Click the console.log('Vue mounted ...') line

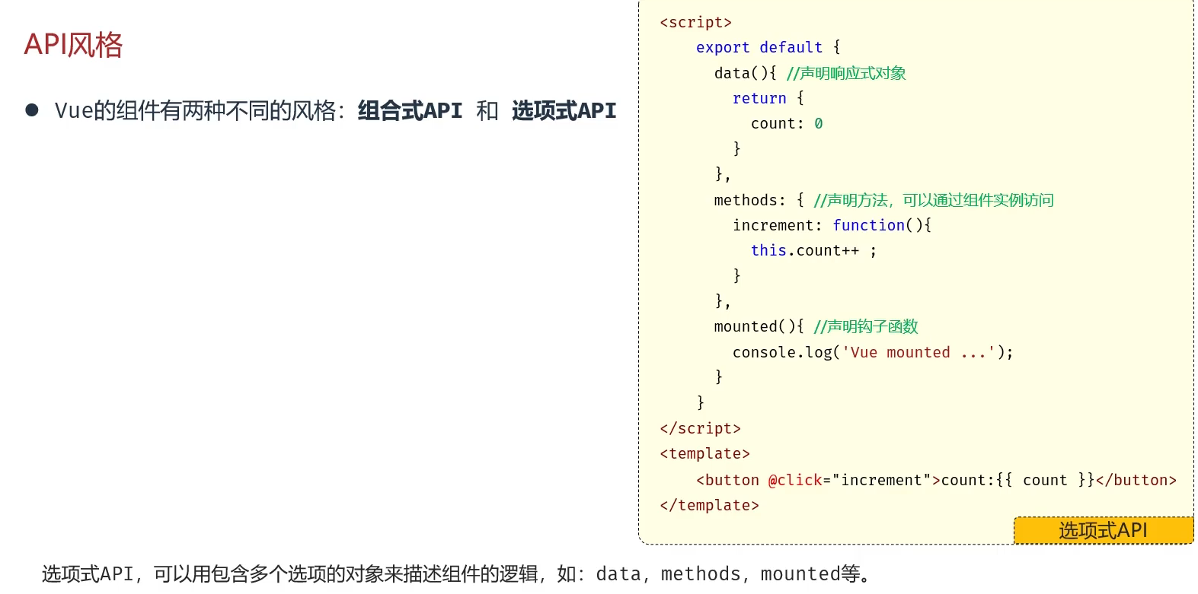(x=873, y=352)
